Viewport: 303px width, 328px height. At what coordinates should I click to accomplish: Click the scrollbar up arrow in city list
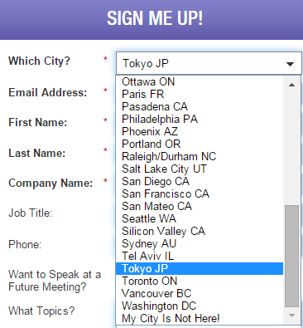coord(292,85)
